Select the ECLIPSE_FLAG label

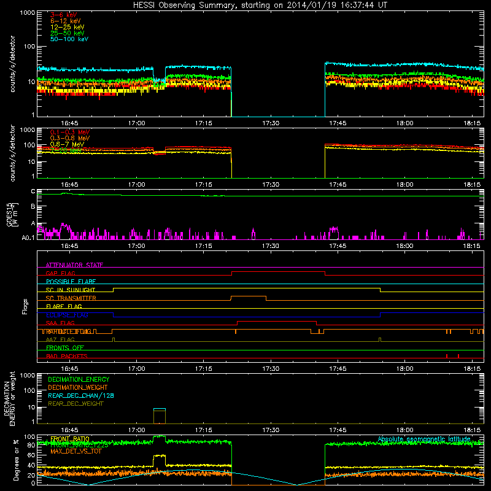(67, 315)
